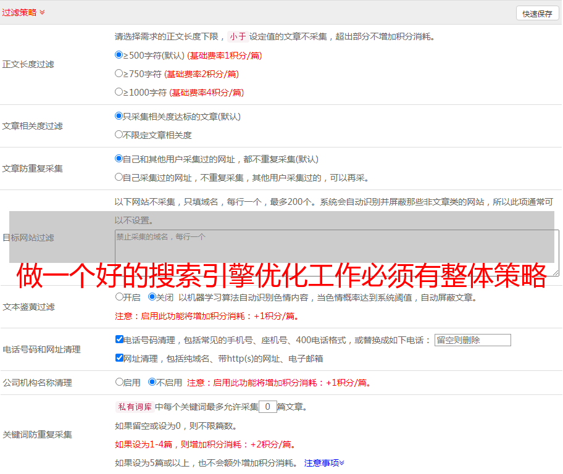
Task: Toggle the 电话号码清理 checkbox
Action: coord(119,339)
